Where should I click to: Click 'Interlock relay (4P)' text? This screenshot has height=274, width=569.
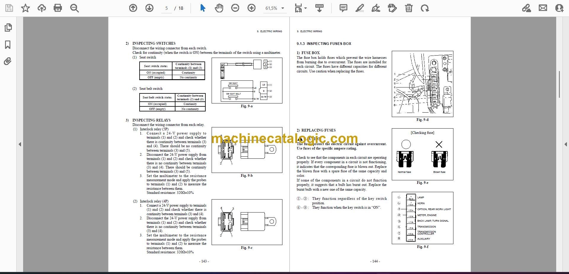coord(154,201)
